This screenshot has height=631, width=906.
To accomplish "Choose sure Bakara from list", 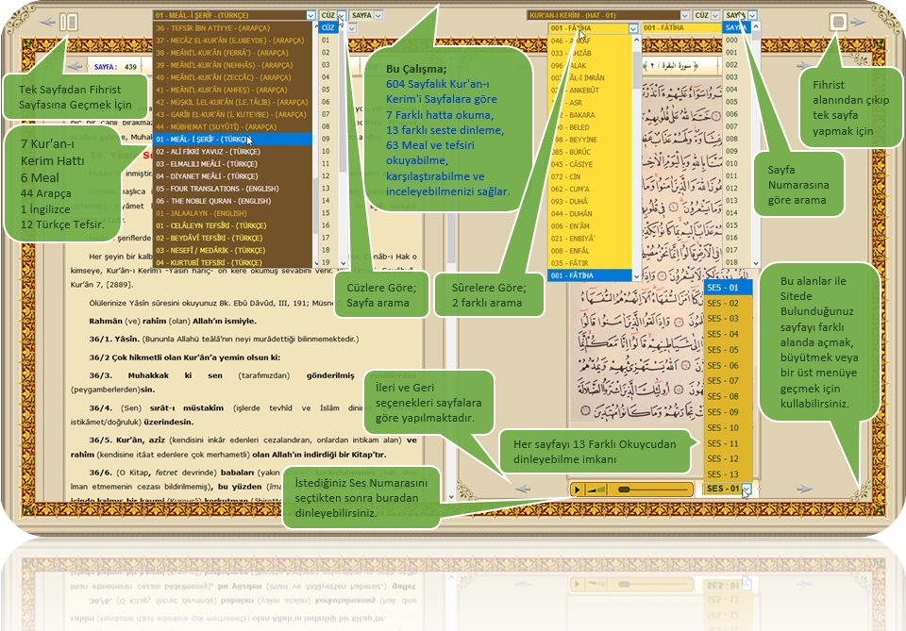I will click(x=590, y=115).
